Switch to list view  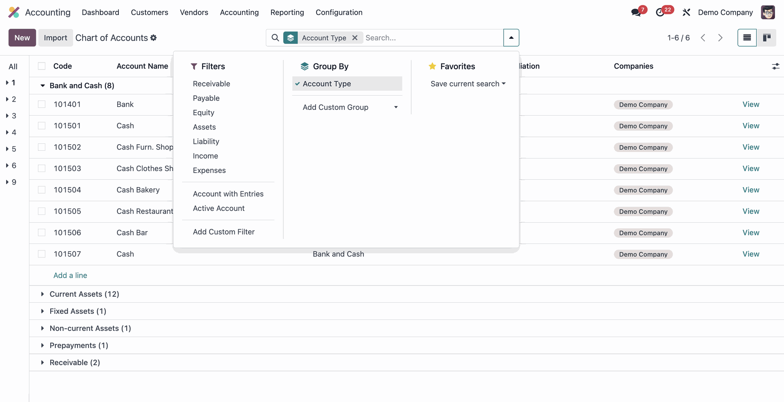(747, 38)
